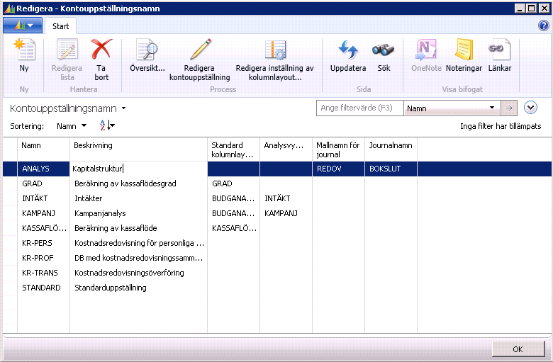Click Kostnadsredovisningsöverföring description cell
553x362 pixels.
138,273
